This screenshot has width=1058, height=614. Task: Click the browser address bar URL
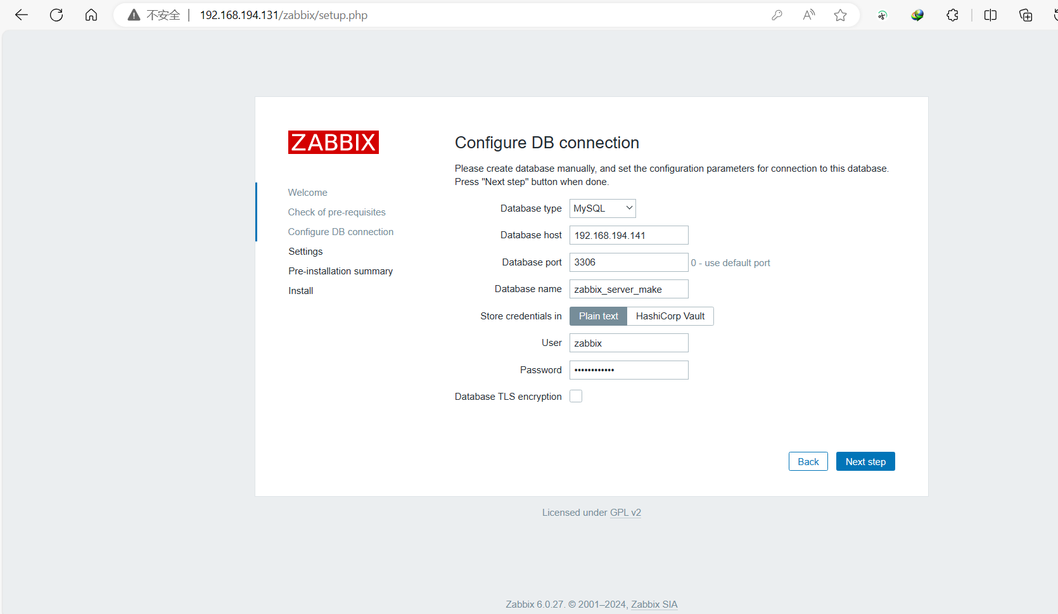(284, 15)
